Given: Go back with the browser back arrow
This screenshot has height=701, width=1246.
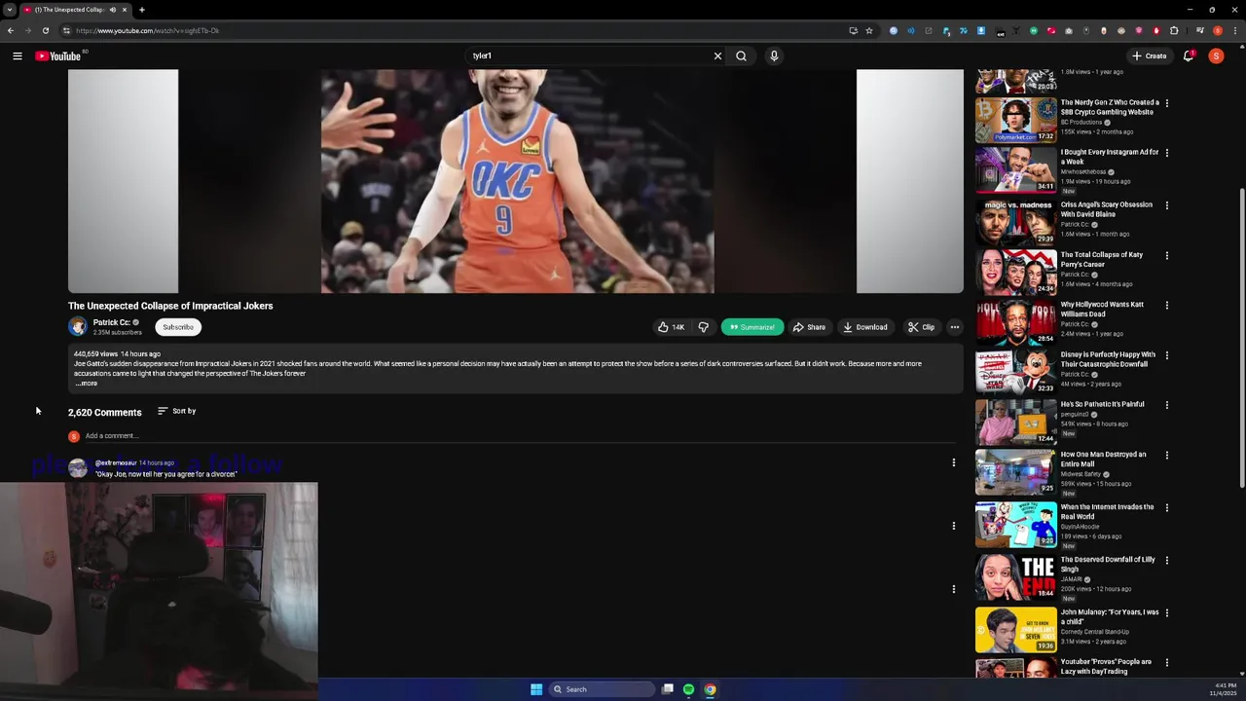Looking at the screenshot, I should [x=11, y=30].
